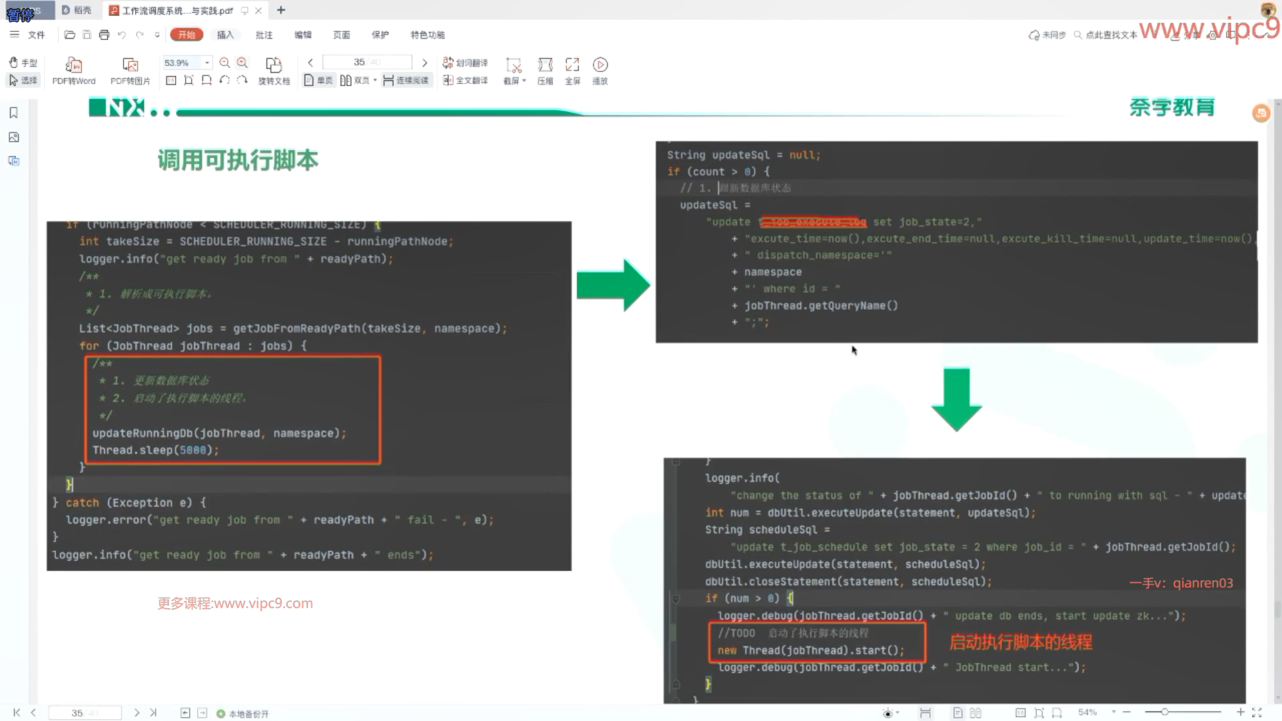Click the 旋转文档 rotate document icon
1282x721 pixels.
[x=274, y=65]
